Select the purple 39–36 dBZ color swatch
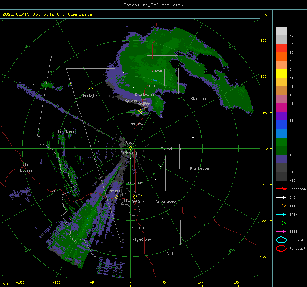307x287 pixels. [281, 116]
